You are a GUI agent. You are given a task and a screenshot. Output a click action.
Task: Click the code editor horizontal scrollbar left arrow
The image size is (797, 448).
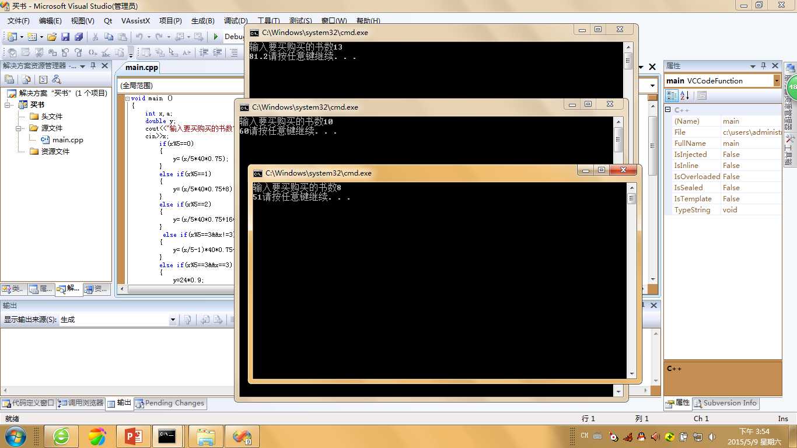click(x=122, y=289)
